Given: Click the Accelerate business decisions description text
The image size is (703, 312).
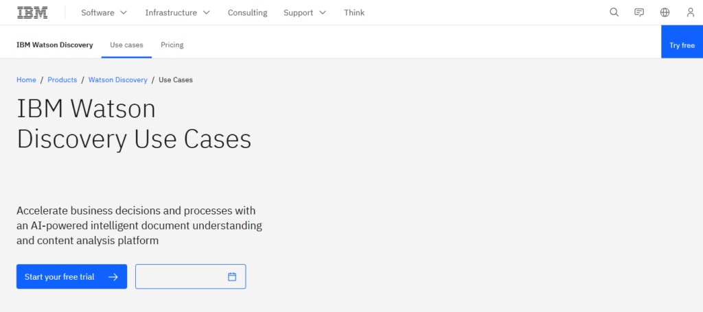Looking at the screenshot, I should pos(139,226).
